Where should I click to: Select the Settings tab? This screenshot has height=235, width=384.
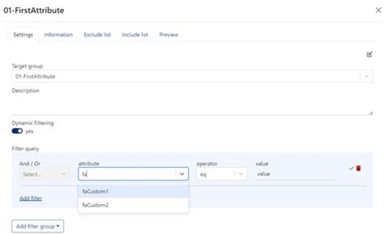pyautogui.click(x=23, y=35)
